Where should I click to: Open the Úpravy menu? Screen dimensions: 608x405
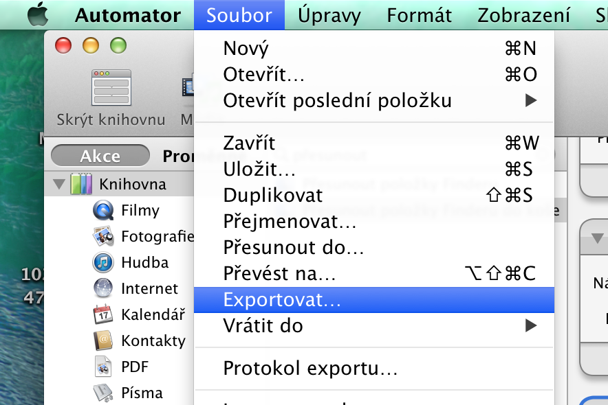click(328, 15)
